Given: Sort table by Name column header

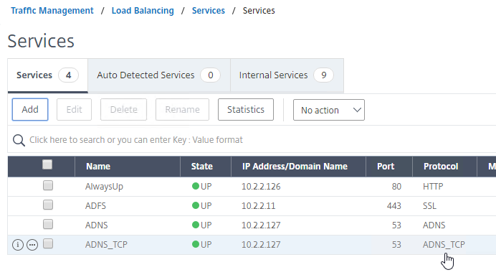Looking at the screenshot, I should tap(98, 167).
